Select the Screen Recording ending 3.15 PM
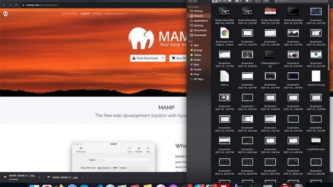Screen dimensions: 333x187 248,16
